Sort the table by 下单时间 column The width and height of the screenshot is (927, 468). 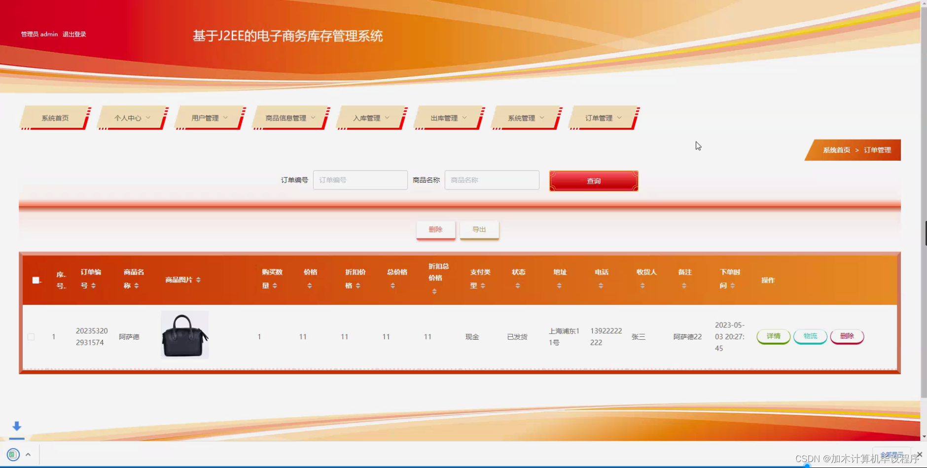[732, 285]
